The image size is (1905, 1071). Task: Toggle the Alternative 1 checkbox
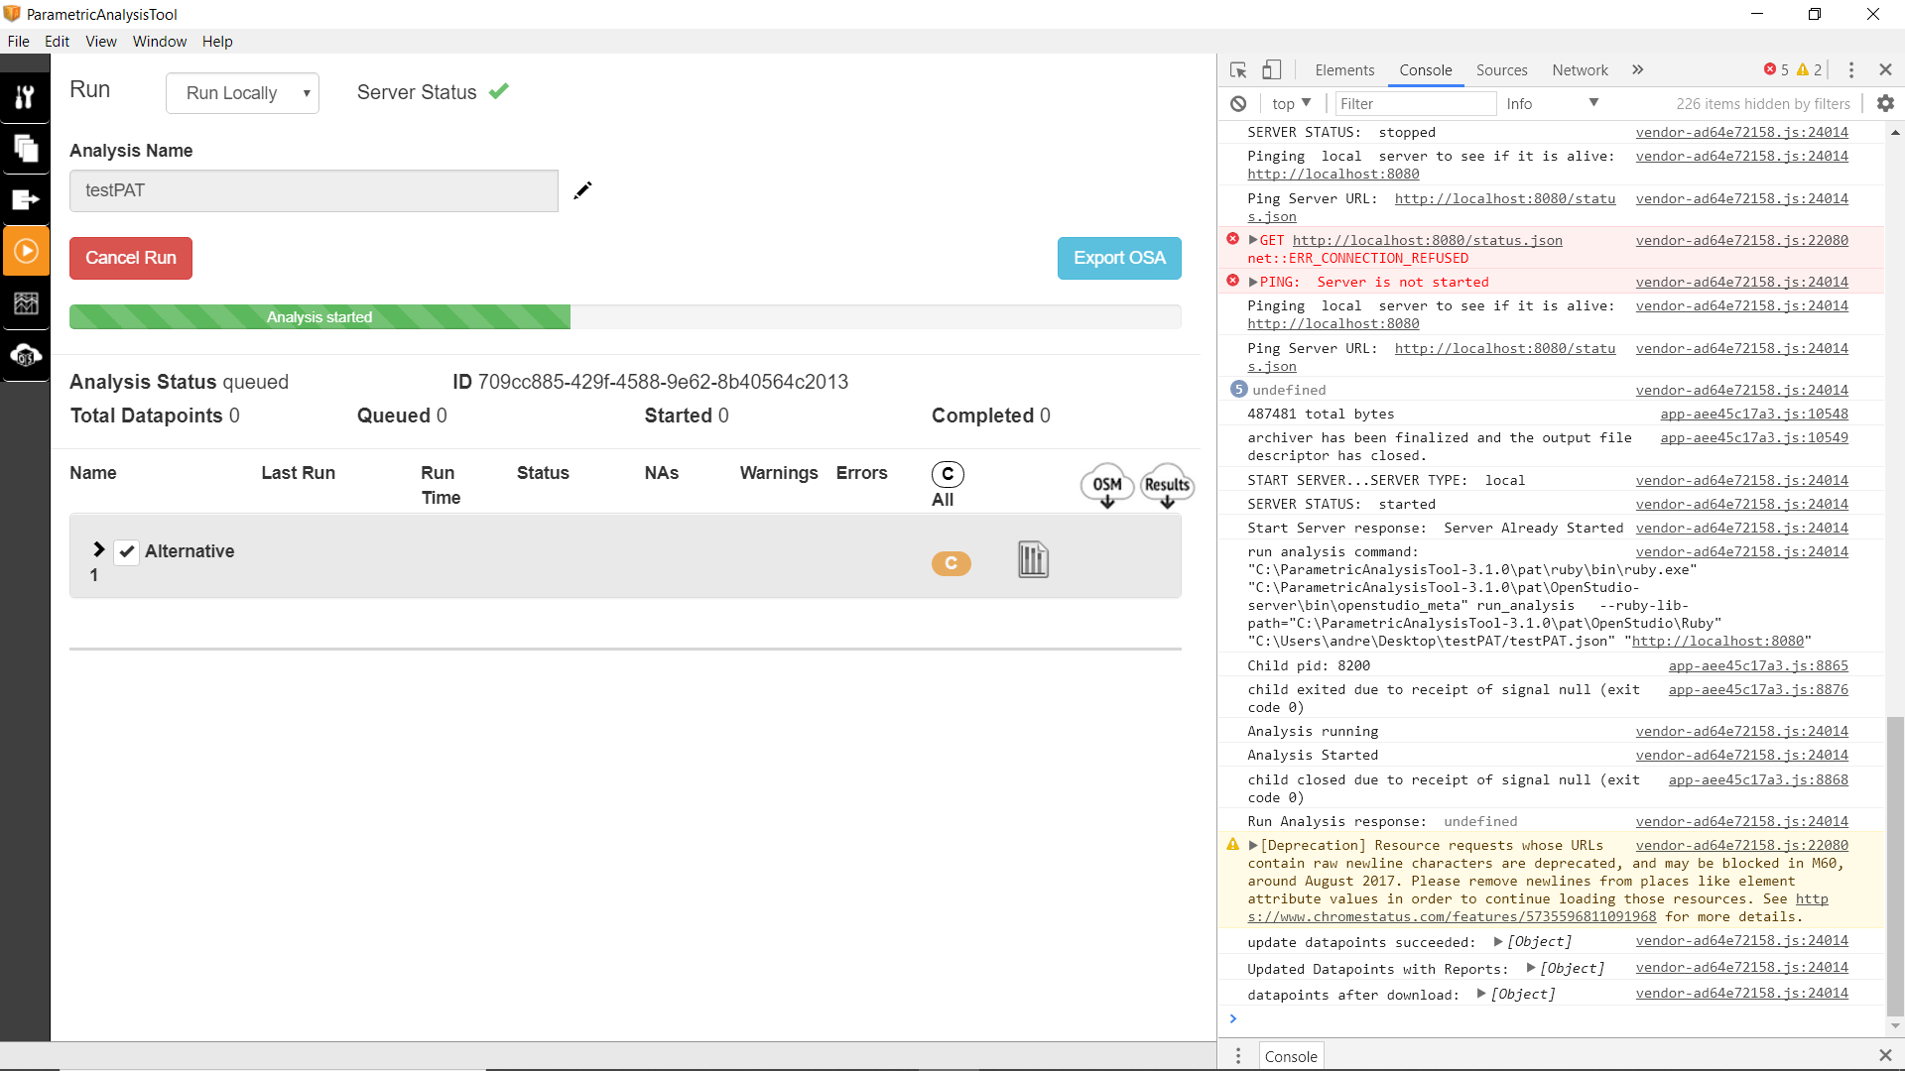tap(126, 551)
